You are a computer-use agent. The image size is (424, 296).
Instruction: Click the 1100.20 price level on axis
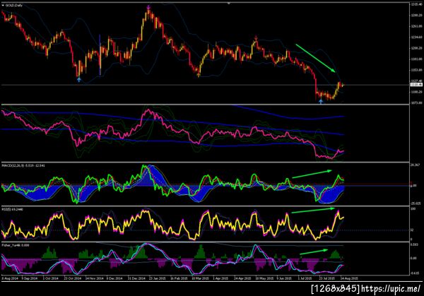pos(416,92)
